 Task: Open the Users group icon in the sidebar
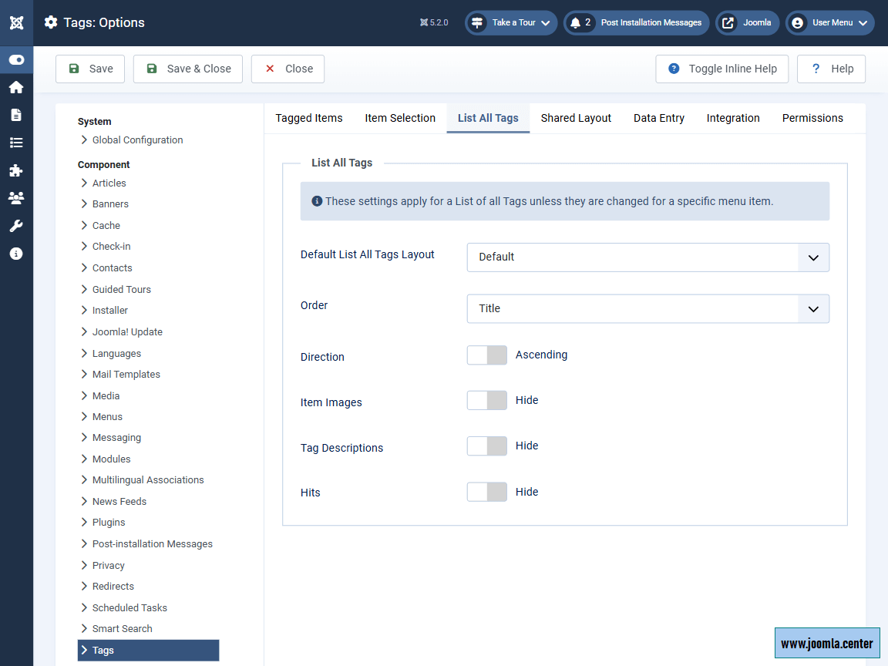[16, 198]
